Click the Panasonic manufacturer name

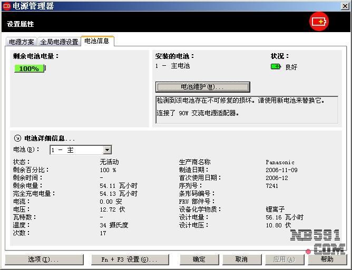280,162
